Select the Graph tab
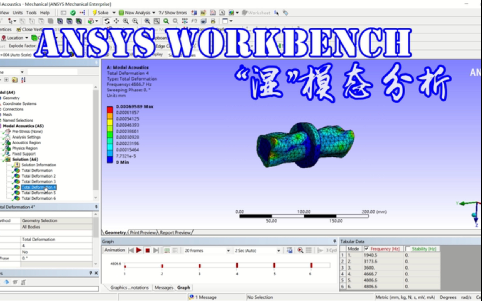Screen dimensions: 482x301 click(x=183, y=287)
